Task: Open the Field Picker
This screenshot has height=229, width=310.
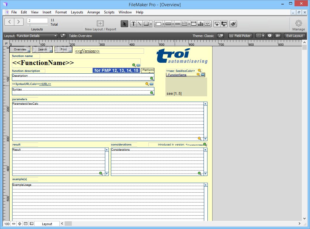Action: click(x=240, y=35)
